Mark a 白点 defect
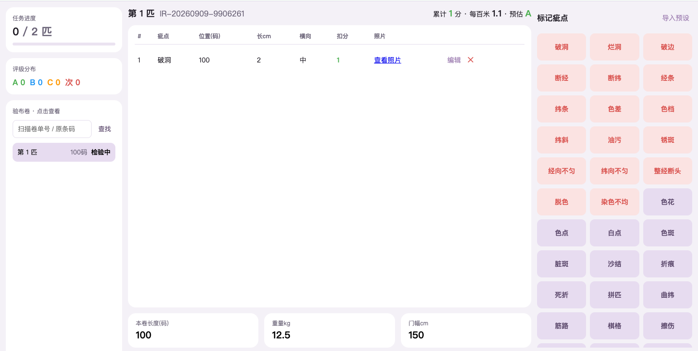The image size is (698, 351). 614,233
